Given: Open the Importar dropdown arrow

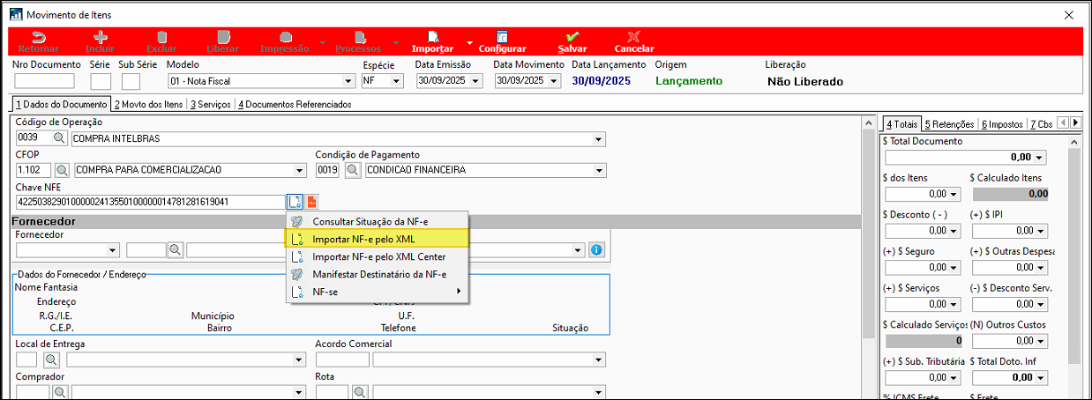Looking at the screenshot, I should pyautogui.click(x=470, y=41).
